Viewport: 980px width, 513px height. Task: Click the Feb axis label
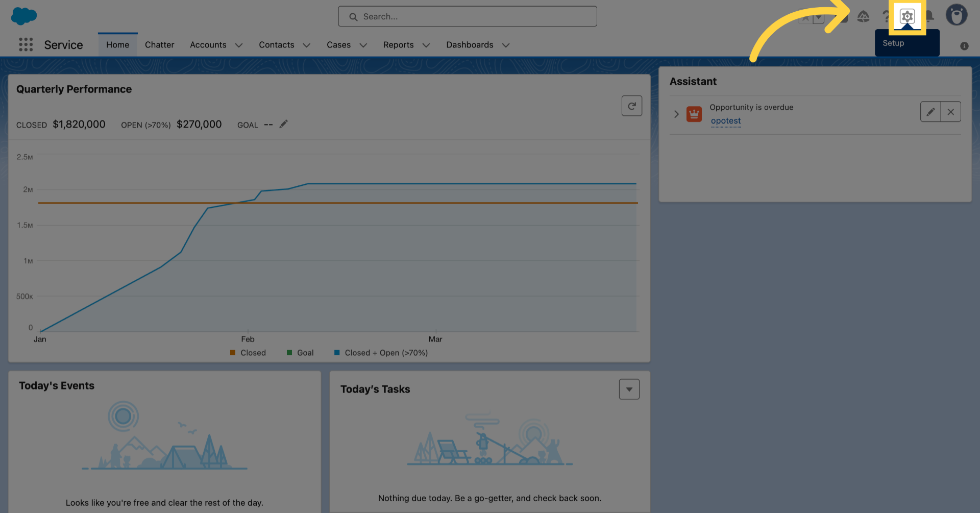(248, 339)
